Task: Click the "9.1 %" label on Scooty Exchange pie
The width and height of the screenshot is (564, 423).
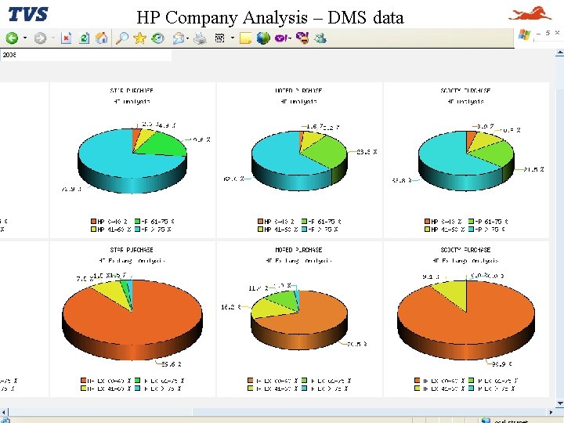Action: click(x=432, y=277)
